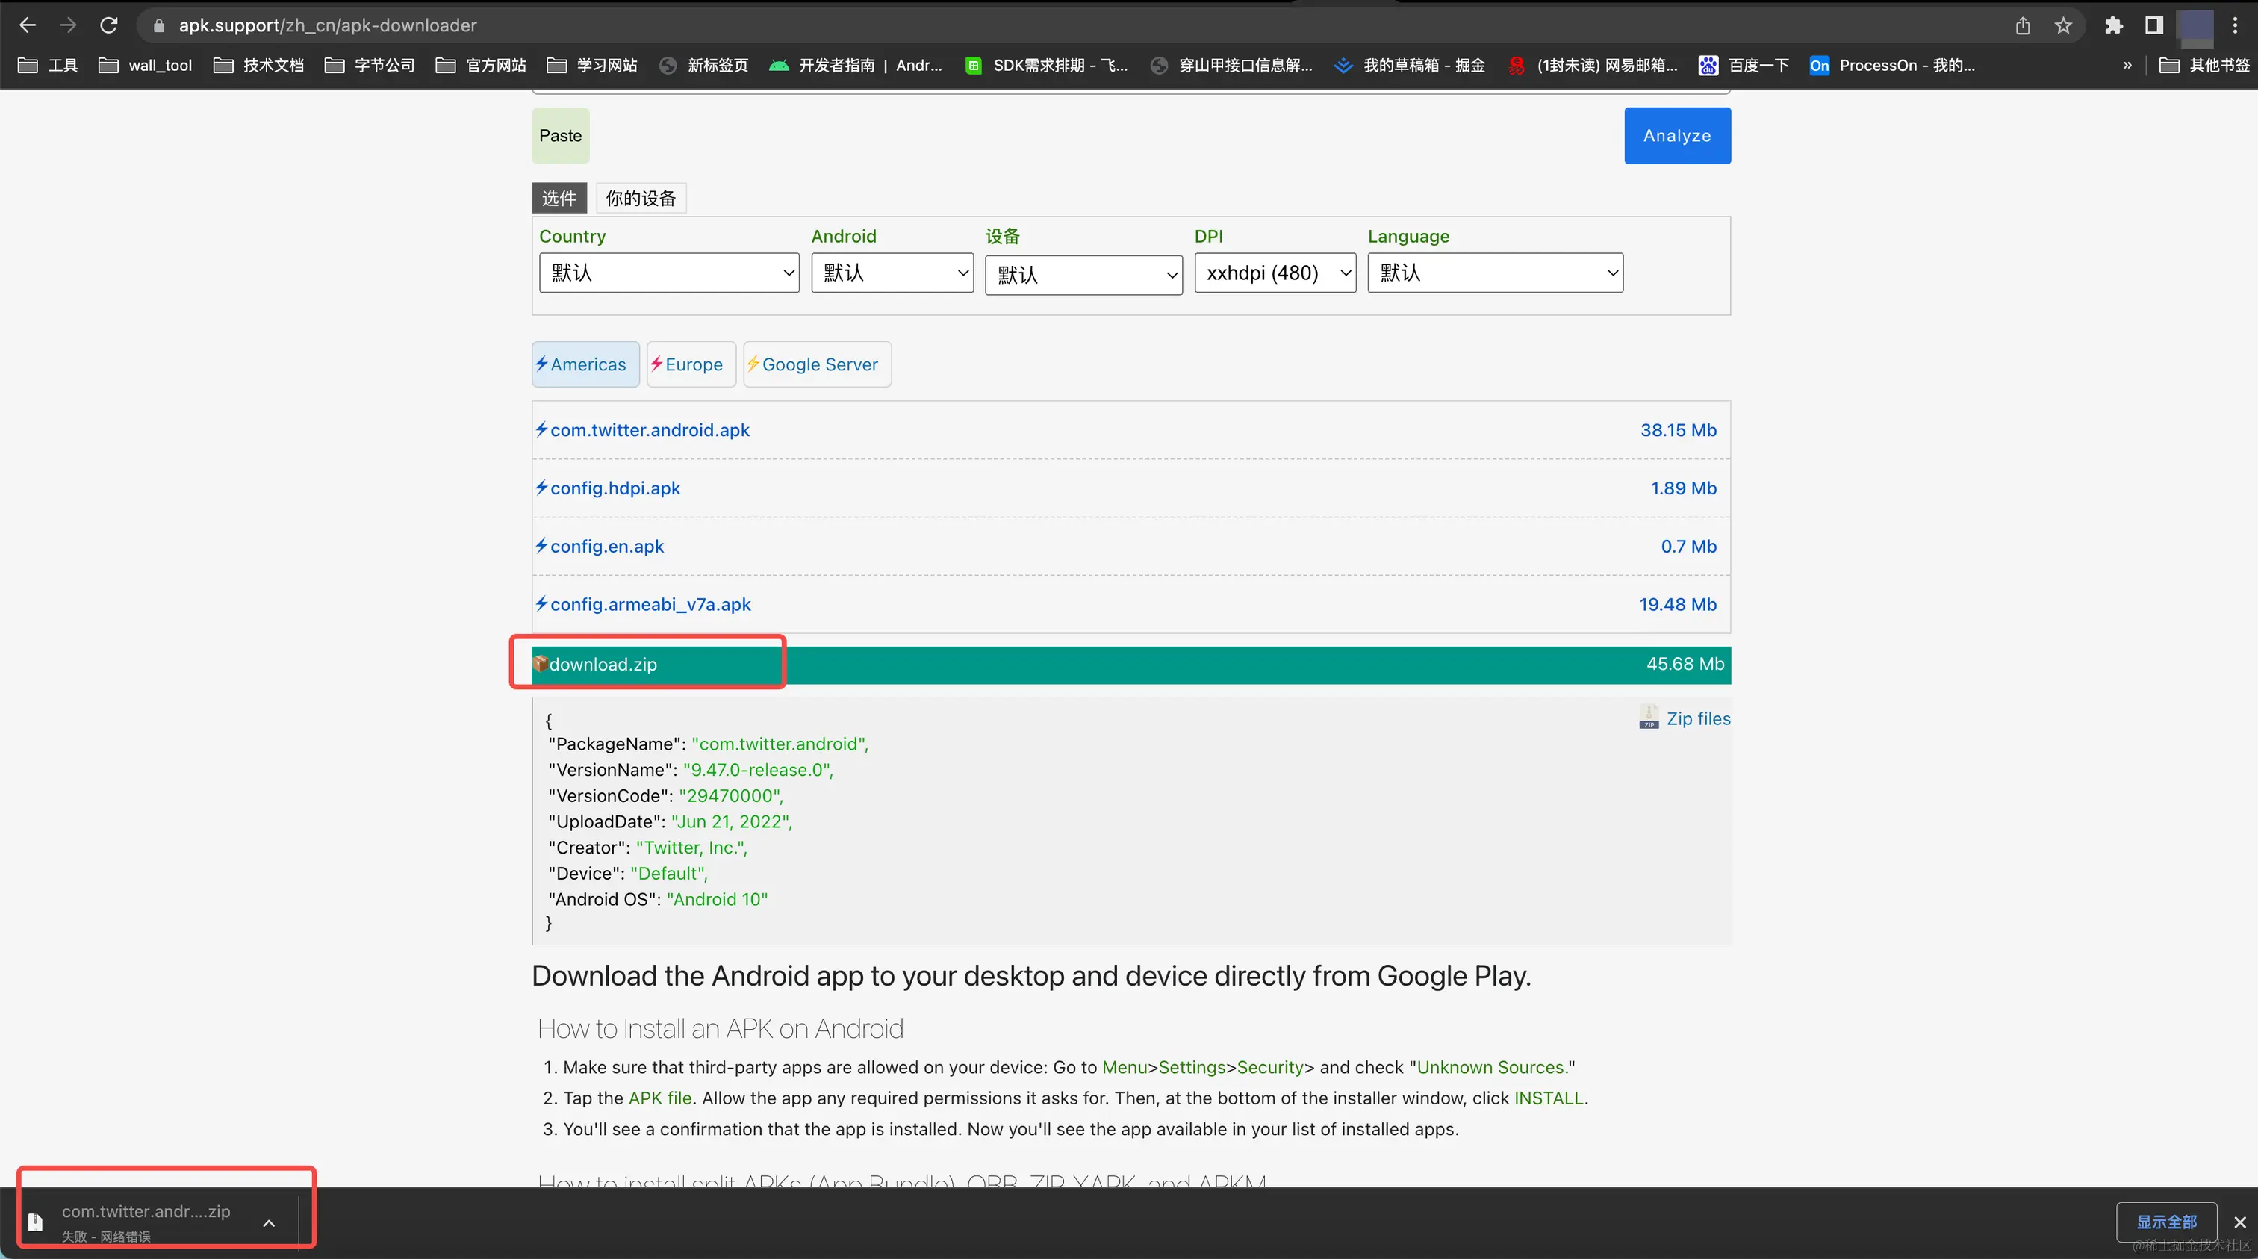The width and height of the screenshot is (2258, 1259).
Task: Bookmark this page with star icon
Action: pos(2062,25)
